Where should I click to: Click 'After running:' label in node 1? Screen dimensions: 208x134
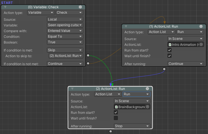tap(135, 64)
